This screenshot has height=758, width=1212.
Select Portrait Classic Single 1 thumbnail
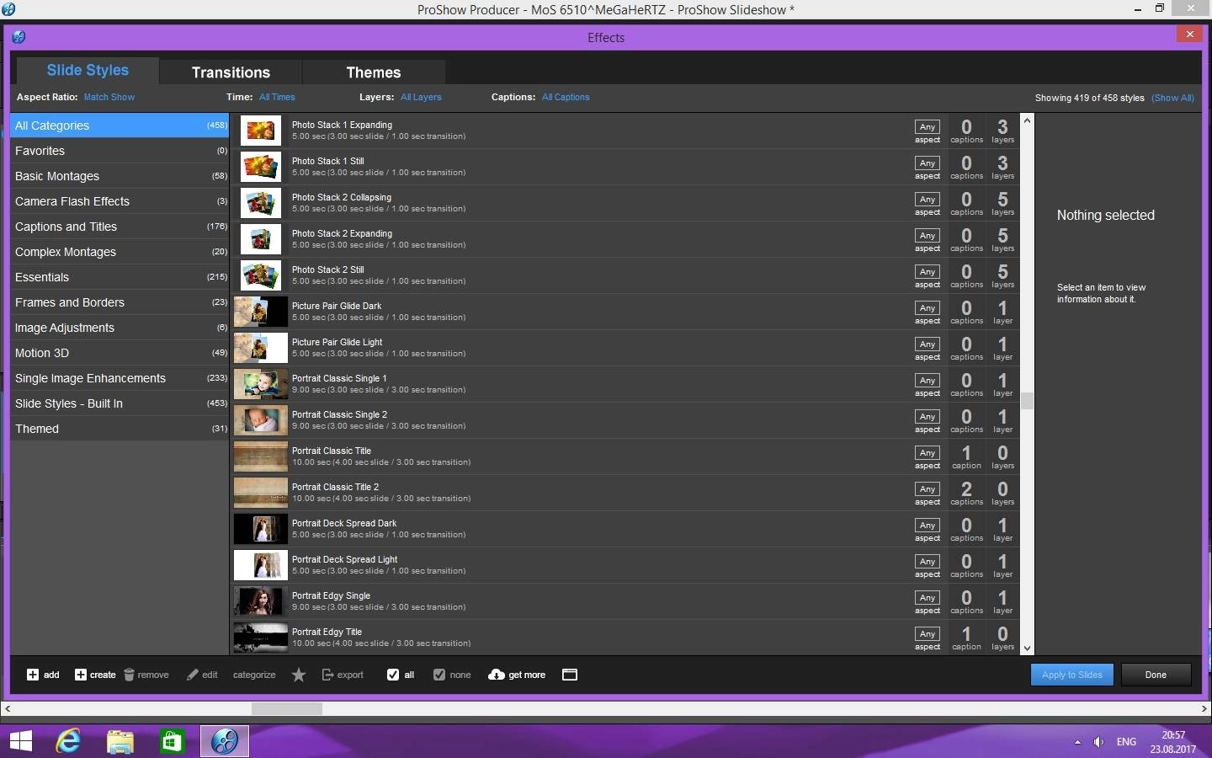[x=261, y=384]
